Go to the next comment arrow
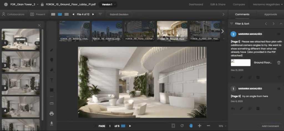Screen dimensions: 284x131 [x=273, y=24]
